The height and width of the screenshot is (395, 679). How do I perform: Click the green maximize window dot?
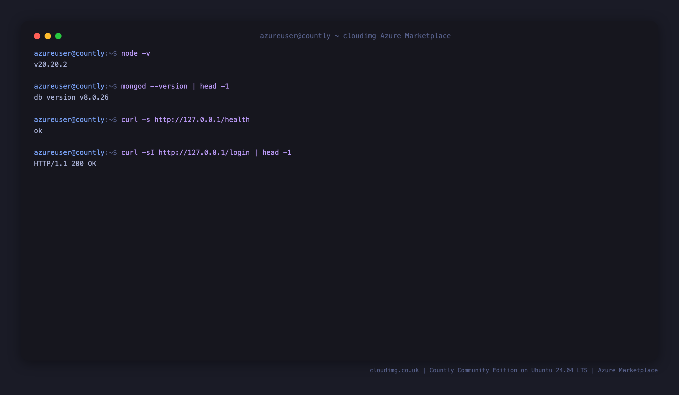click(x=58, y=36)
